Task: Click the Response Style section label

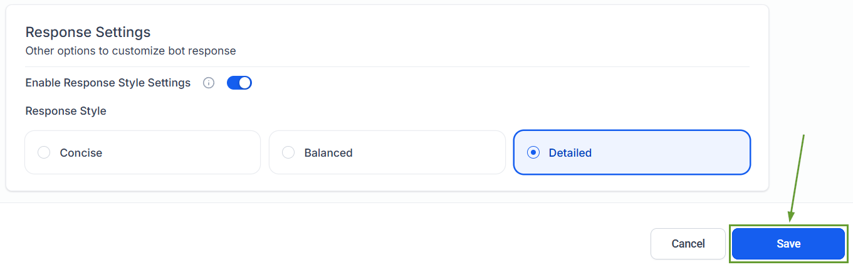Action: tap(66, 111)
